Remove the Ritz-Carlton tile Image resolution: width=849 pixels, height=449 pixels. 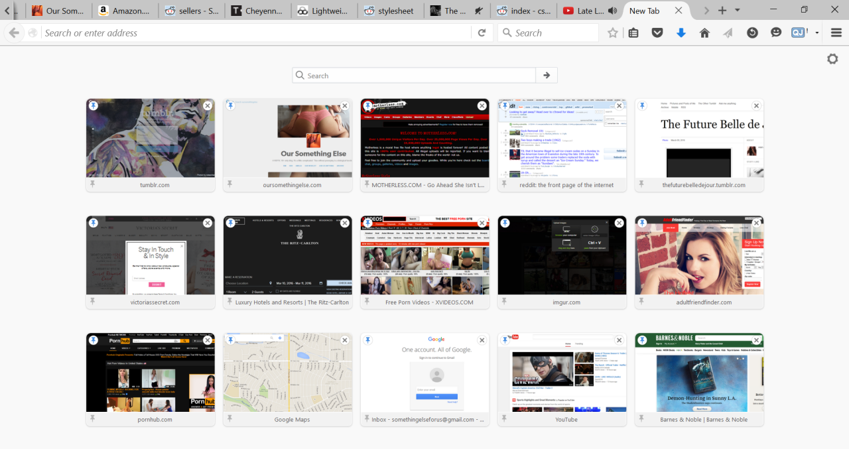(345, 223)
